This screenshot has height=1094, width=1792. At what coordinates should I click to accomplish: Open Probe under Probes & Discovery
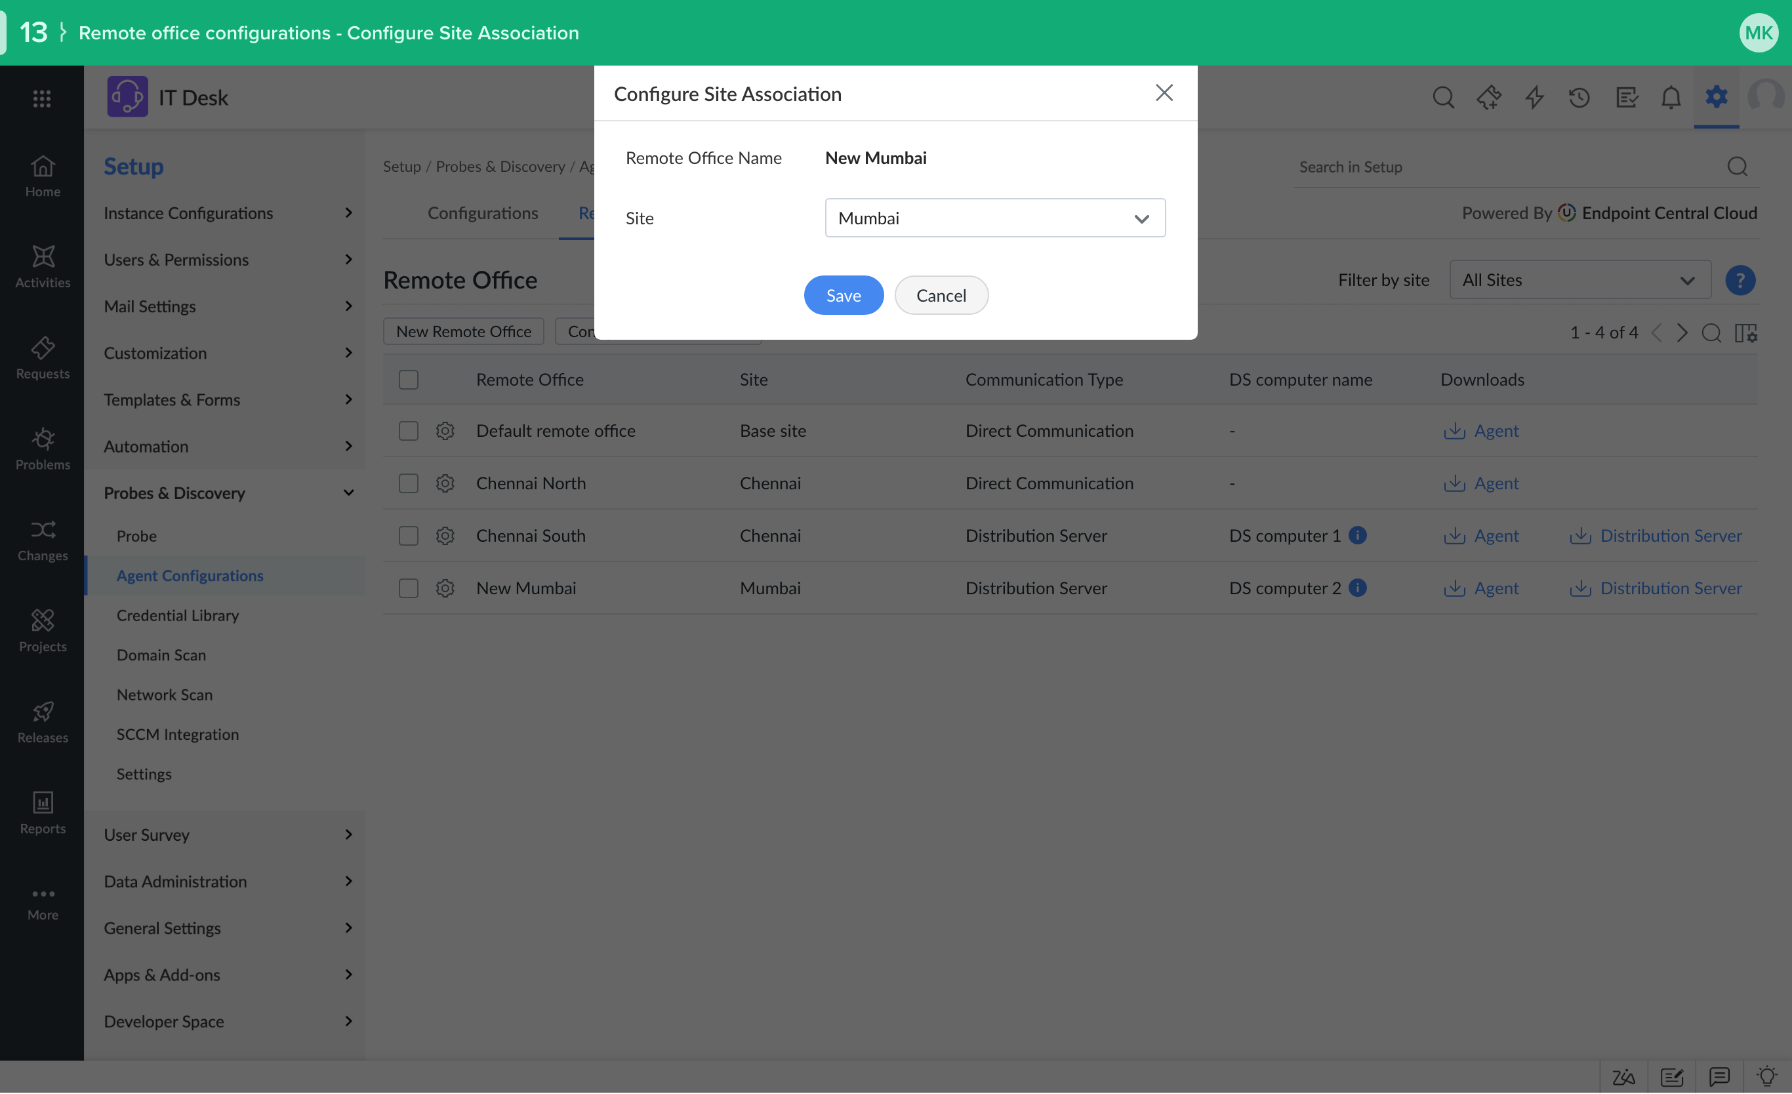(136, 535)
